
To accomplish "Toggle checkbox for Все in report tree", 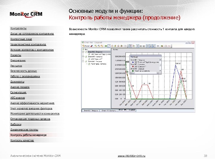I will pos(83,49).
